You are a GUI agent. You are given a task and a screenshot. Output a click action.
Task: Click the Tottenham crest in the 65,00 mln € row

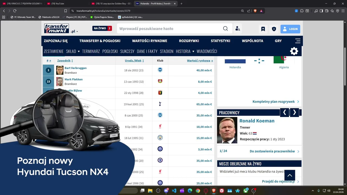pos(160,104)
